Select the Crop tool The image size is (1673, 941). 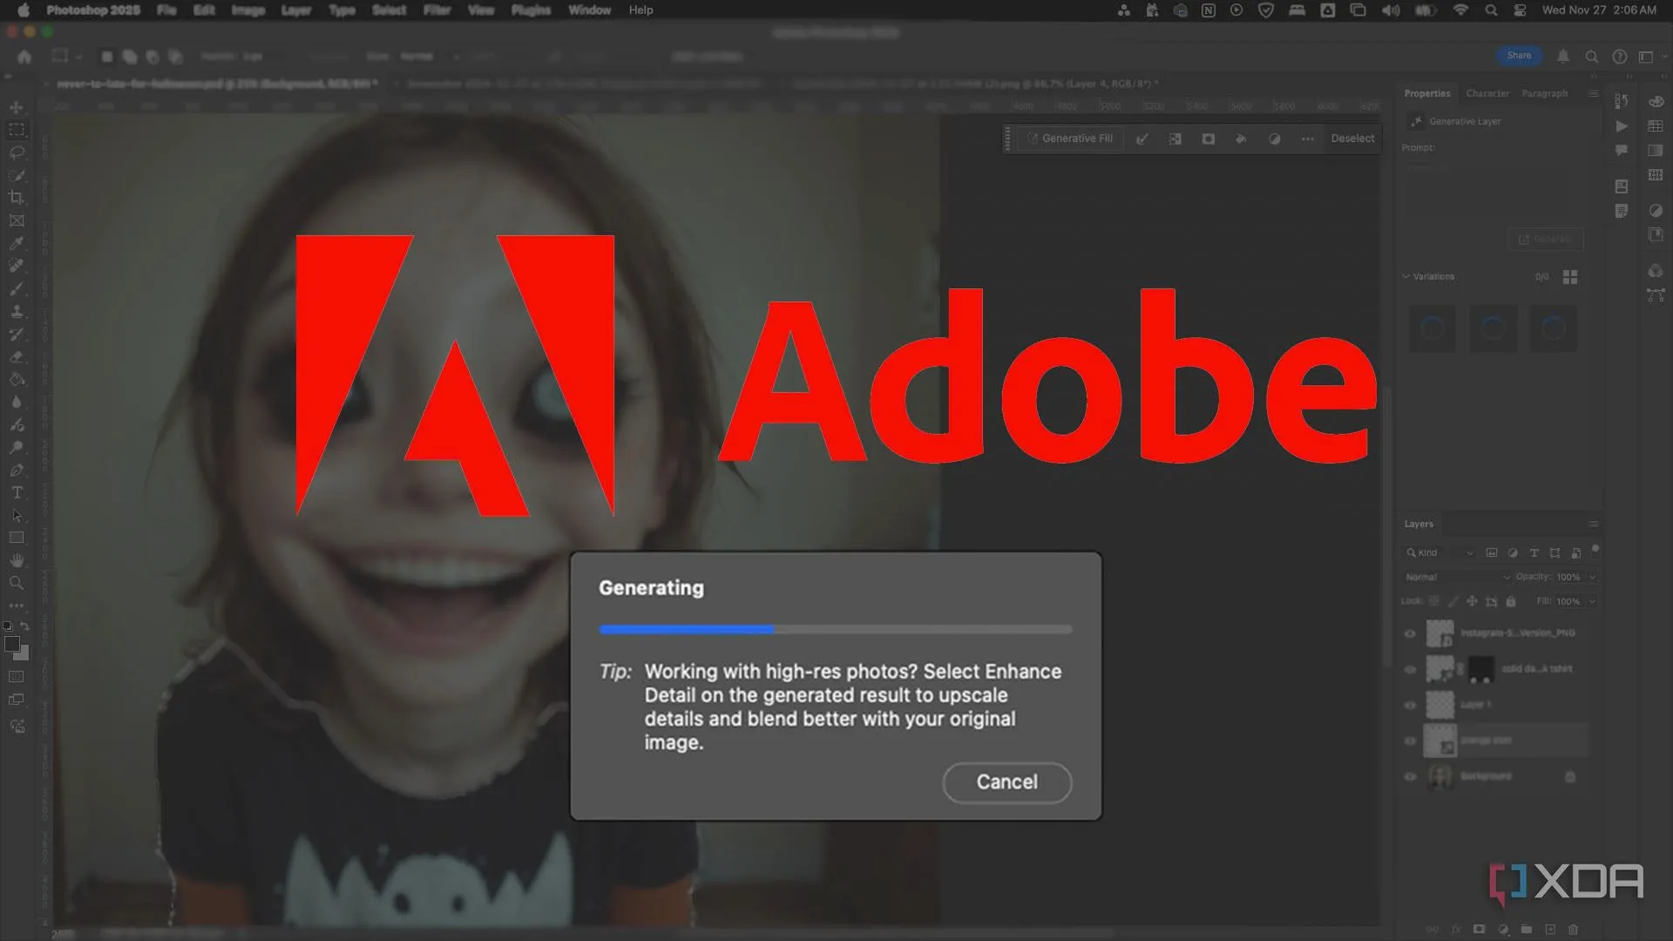17,196
